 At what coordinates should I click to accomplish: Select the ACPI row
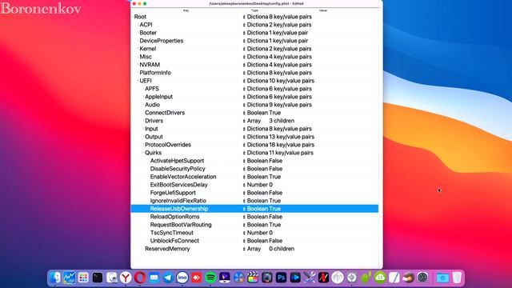coord(254,25)
